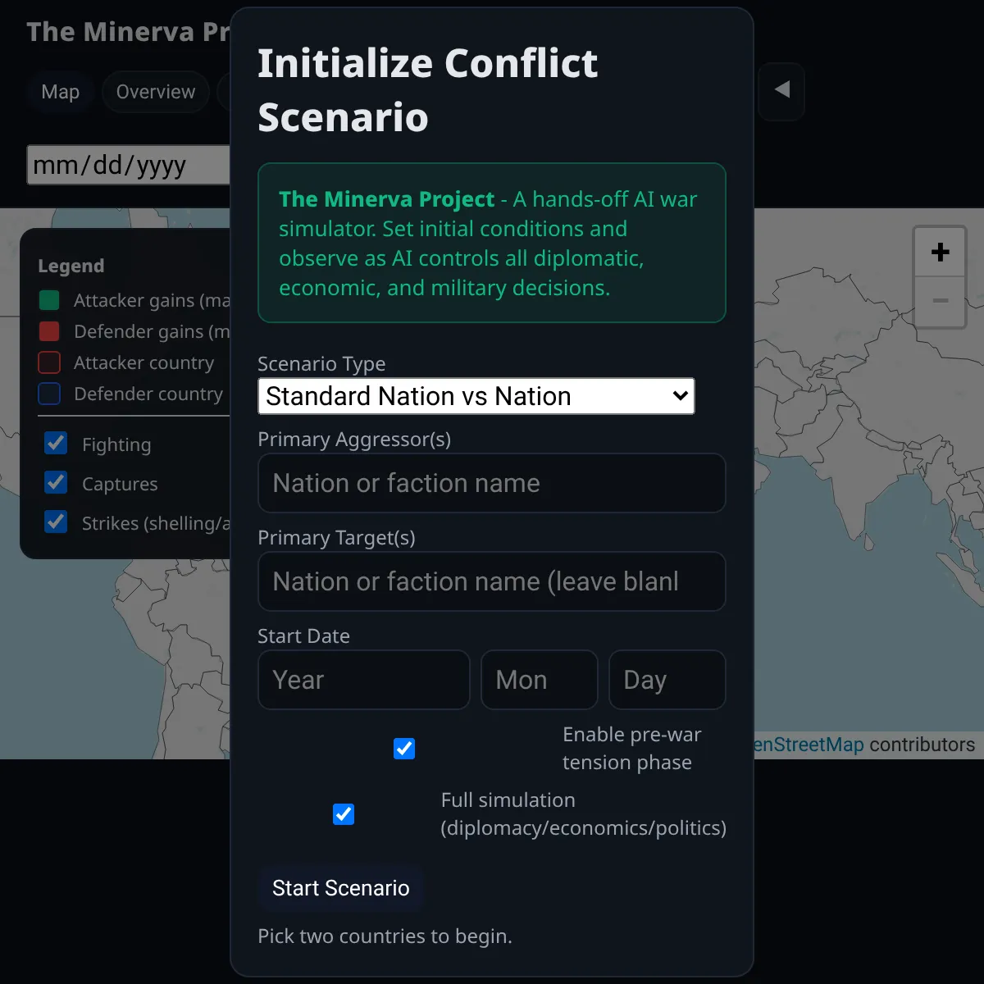984x984 pixels.
Task: Click the Defender gains red swatch
Action: click(49, 331)
